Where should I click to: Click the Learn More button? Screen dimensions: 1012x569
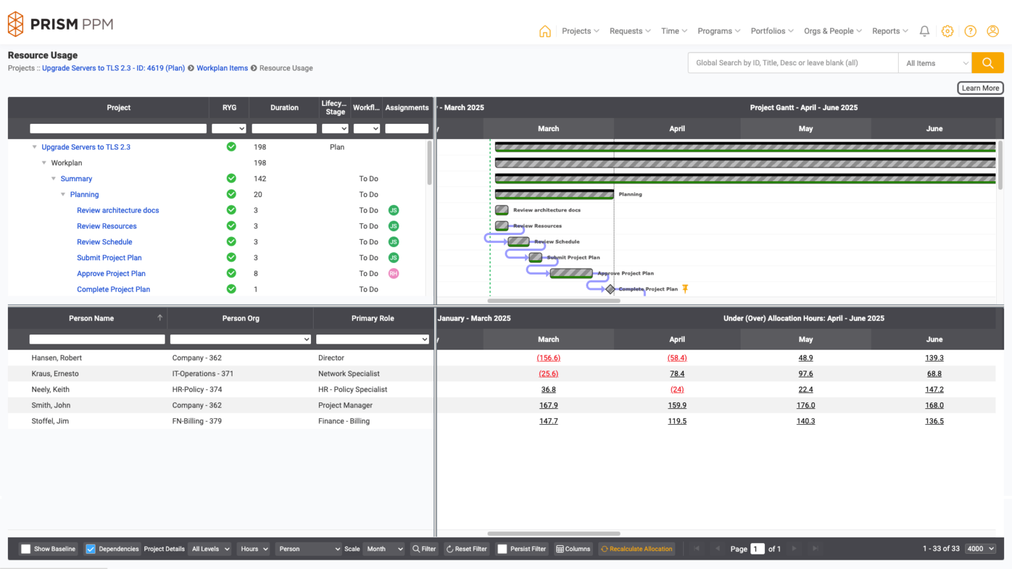980,88
